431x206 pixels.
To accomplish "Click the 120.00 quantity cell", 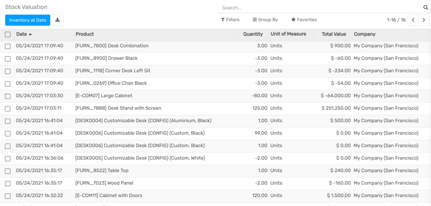I will pos(259,196).
